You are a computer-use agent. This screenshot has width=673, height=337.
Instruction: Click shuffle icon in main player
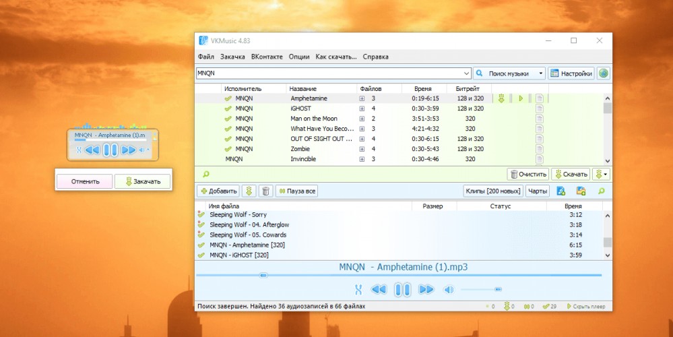click(x=358, y=290)
